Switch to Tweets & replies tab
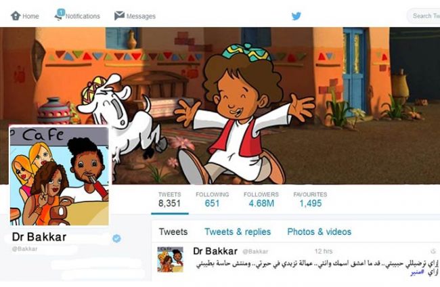Image resolution: width=440 pixels, height=287 pixels. (x=238, y=231)
